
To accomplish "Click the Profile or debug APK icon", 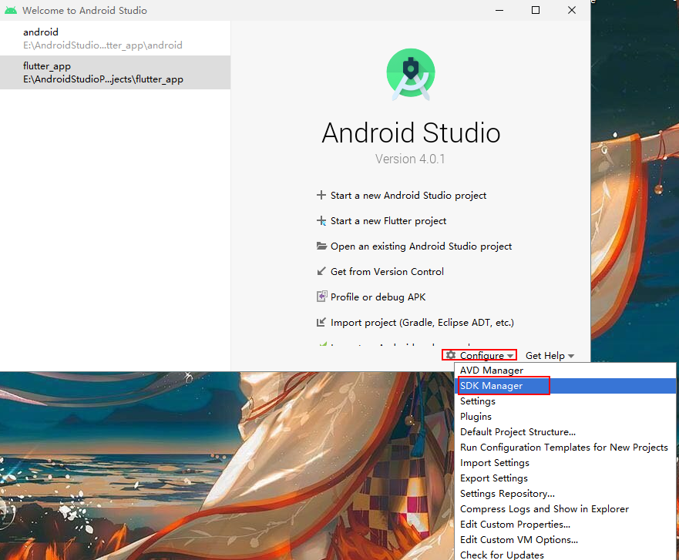I will (321, 297).
